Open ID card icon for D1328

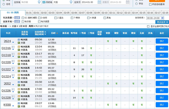(13, 96)
